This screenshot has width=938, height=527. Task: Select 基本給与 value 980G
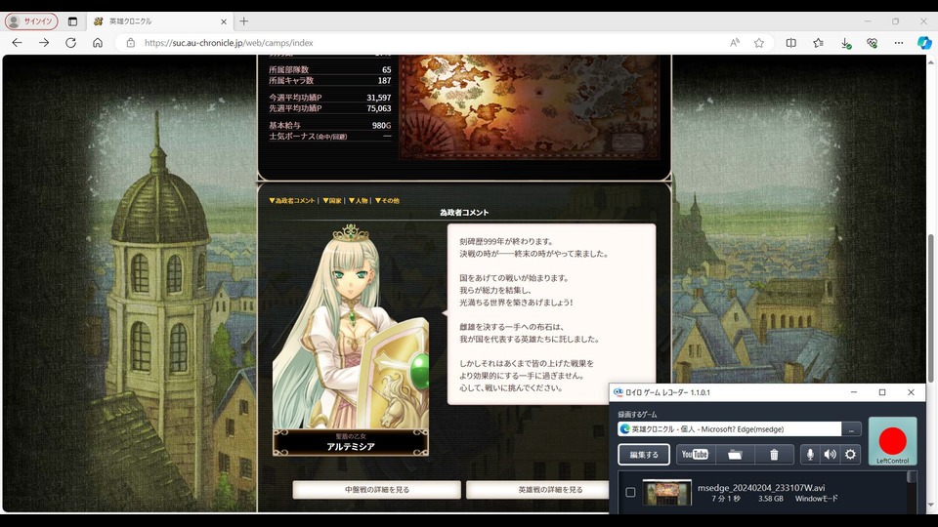click(x=381, y=126)
